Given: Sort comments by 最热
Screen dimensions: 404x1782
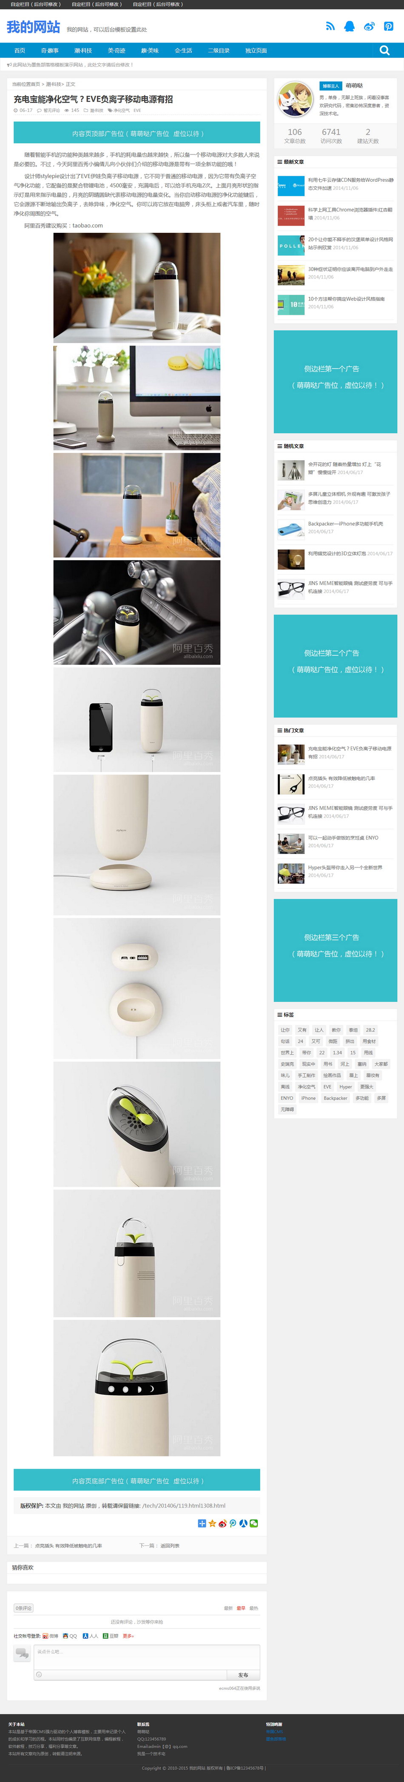Looking at the screenshot, I should (x=253, y=1608).
